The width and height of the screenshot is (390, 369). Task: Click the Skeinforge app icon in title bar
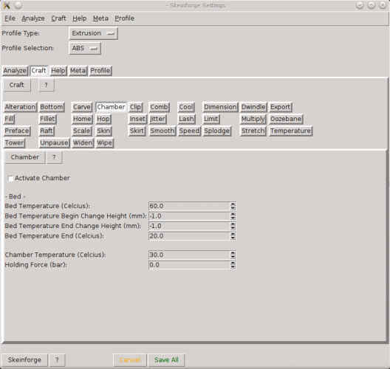pyautogui.click(x=7, y=5)
